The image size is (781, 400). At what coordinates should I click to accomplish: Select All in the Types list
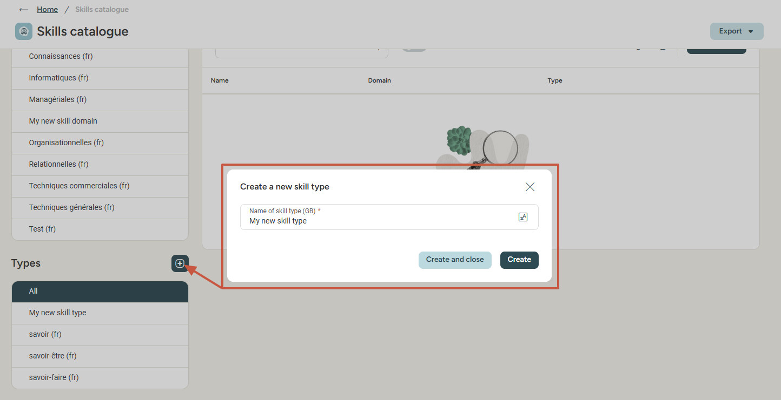(100, 291)
